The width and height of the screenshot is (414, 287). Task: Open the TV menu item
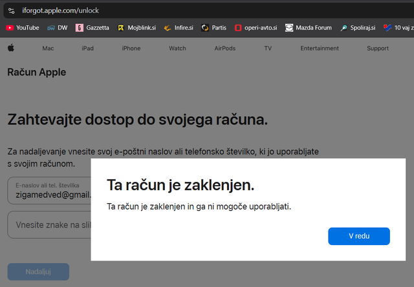click(x=268, y=48)
